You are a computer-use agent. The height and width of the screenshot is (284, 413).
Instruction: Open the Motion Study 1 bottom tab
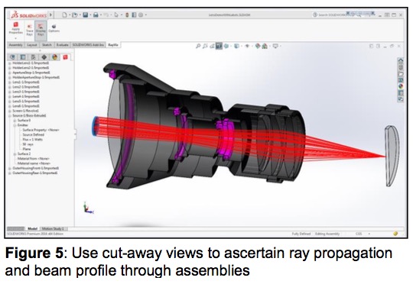coord(54,229)
